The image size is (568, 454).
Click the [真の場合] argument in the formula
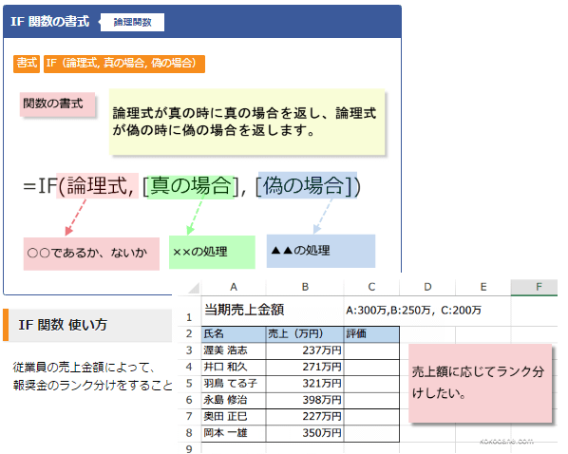click(x=191, y=186)
